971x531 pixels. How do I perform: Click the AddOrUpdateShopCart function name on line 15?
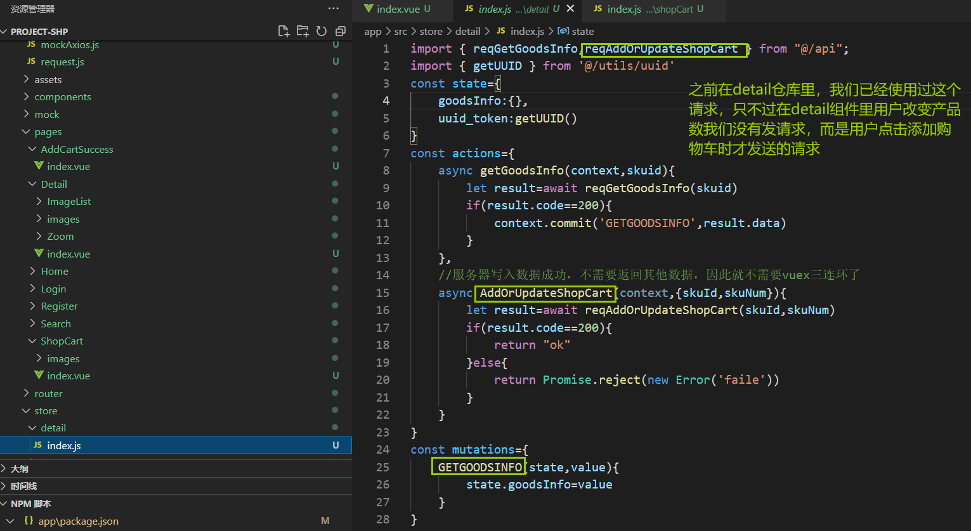[545, 292]
